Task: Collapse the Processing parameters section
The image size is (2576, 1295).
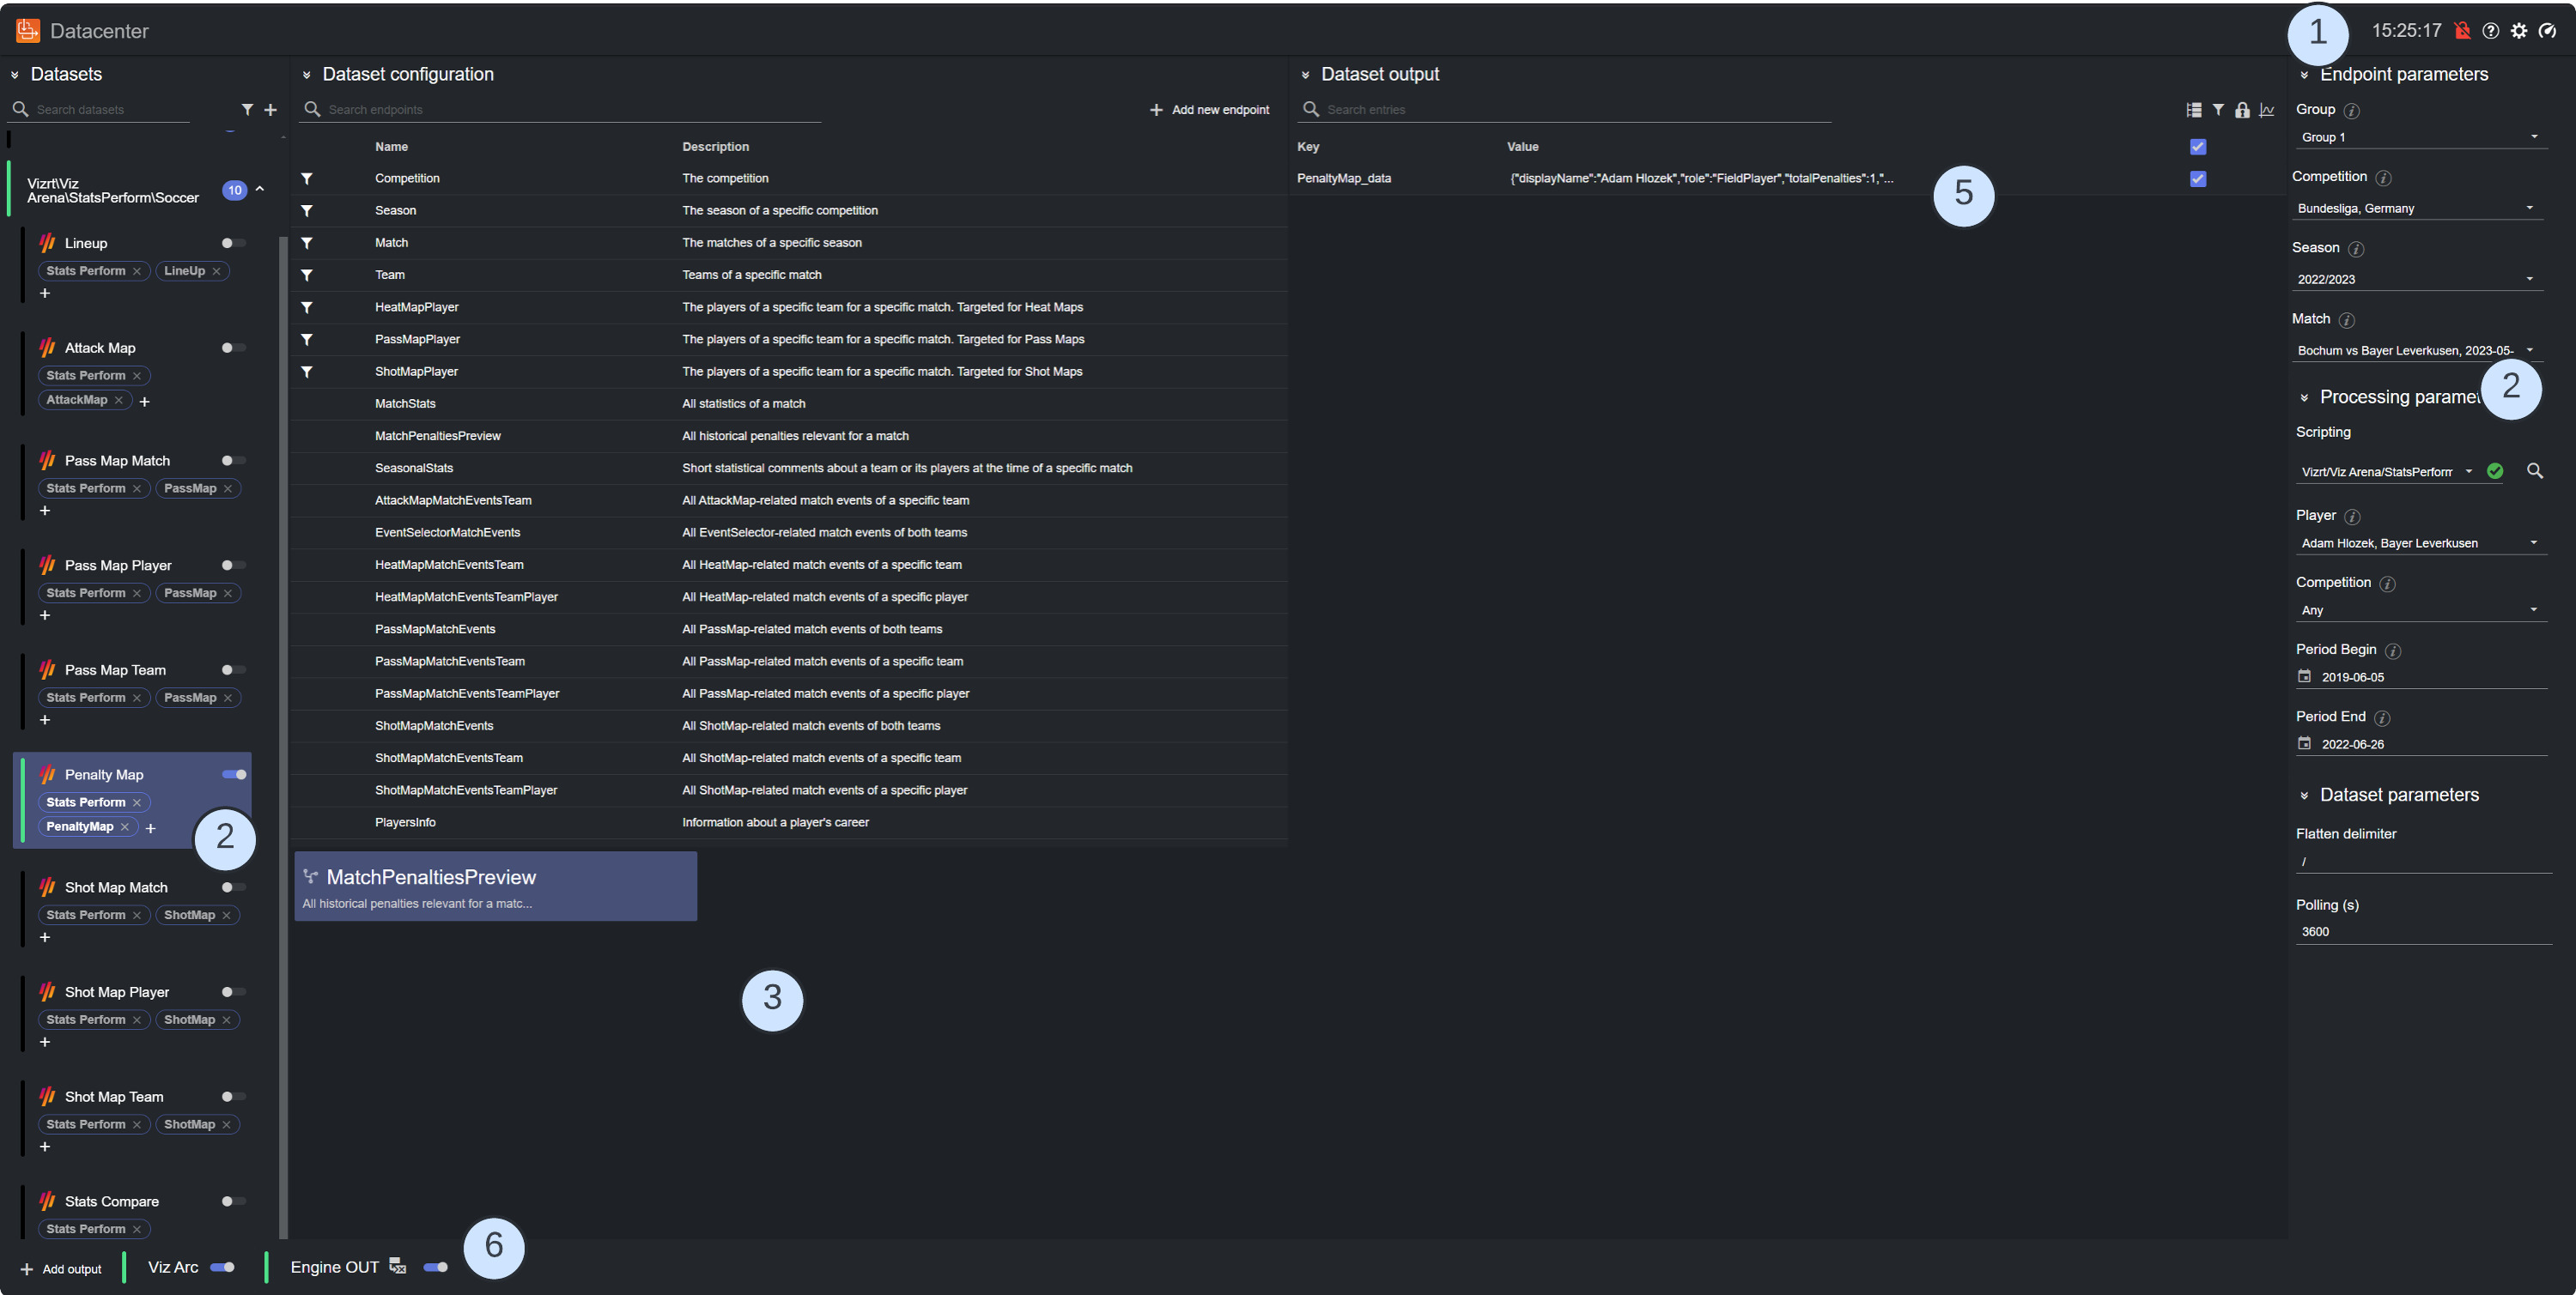Action: pos(2305,396)
